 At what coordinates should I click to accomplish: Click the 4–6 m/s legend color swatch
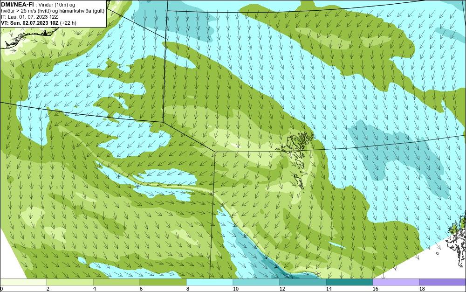pos(116,282)
